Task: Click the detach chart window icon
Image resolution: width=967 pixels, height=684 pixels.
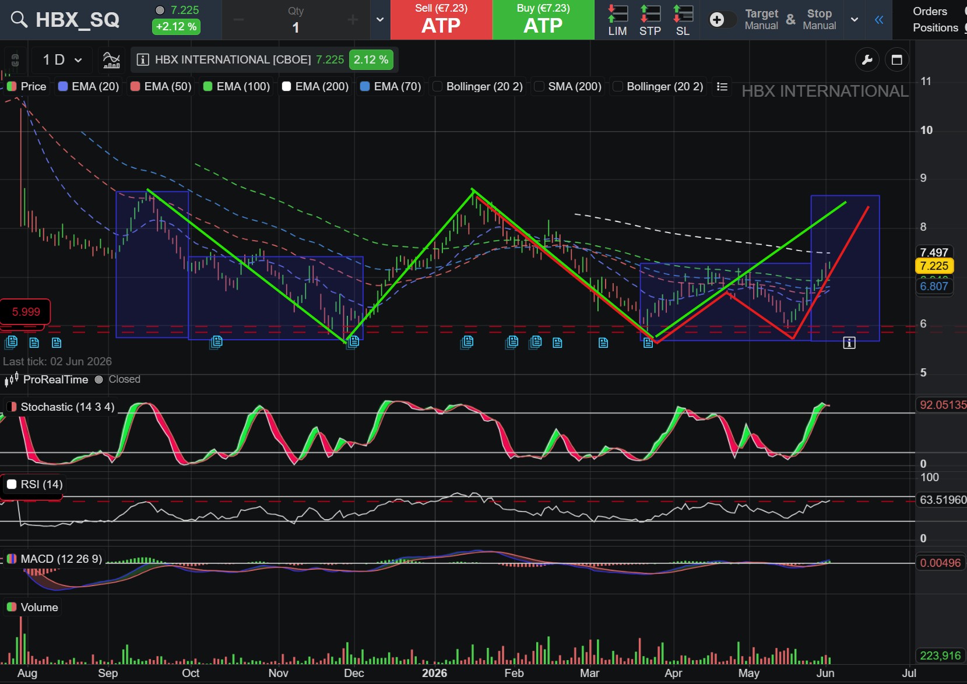Action: (x=896, y=60)
